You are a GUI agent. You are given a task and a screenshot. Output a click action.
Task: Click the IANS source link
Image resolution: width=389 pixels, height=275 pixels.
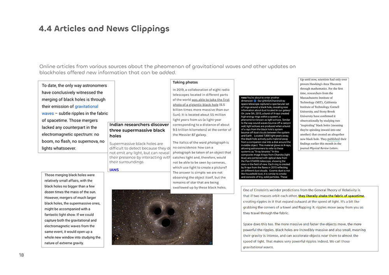tap(114, 170)
